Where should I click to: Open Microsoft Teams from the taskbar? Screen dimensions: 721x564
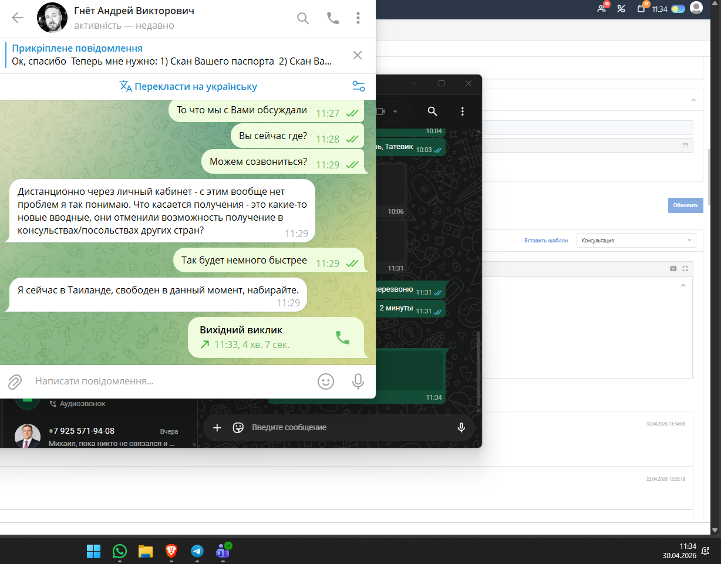[x=223, y=551]
